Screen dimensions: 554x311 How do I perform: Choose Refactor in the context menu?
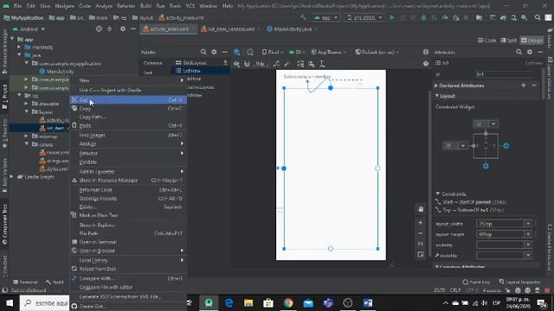[x=128, y=153]
